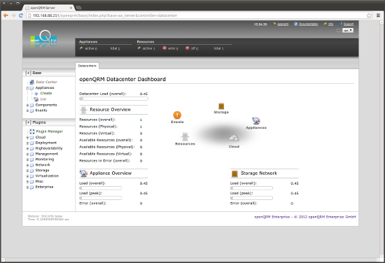
Task: Expand the Virtualization plugin node
Action: click(27, 176)
